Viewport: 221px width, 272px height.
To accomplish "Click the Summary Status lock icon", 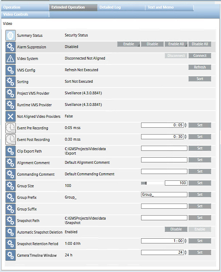I will [11, 35].
